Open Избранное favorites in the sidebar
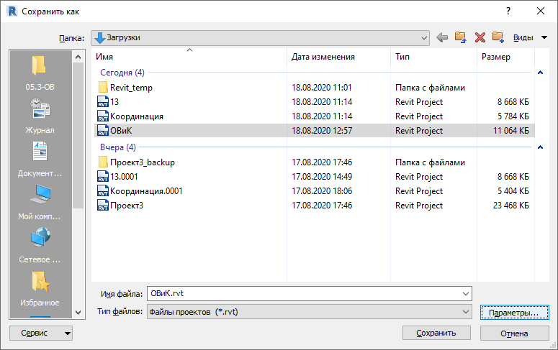The image size is (558, 350). [40, 289]
